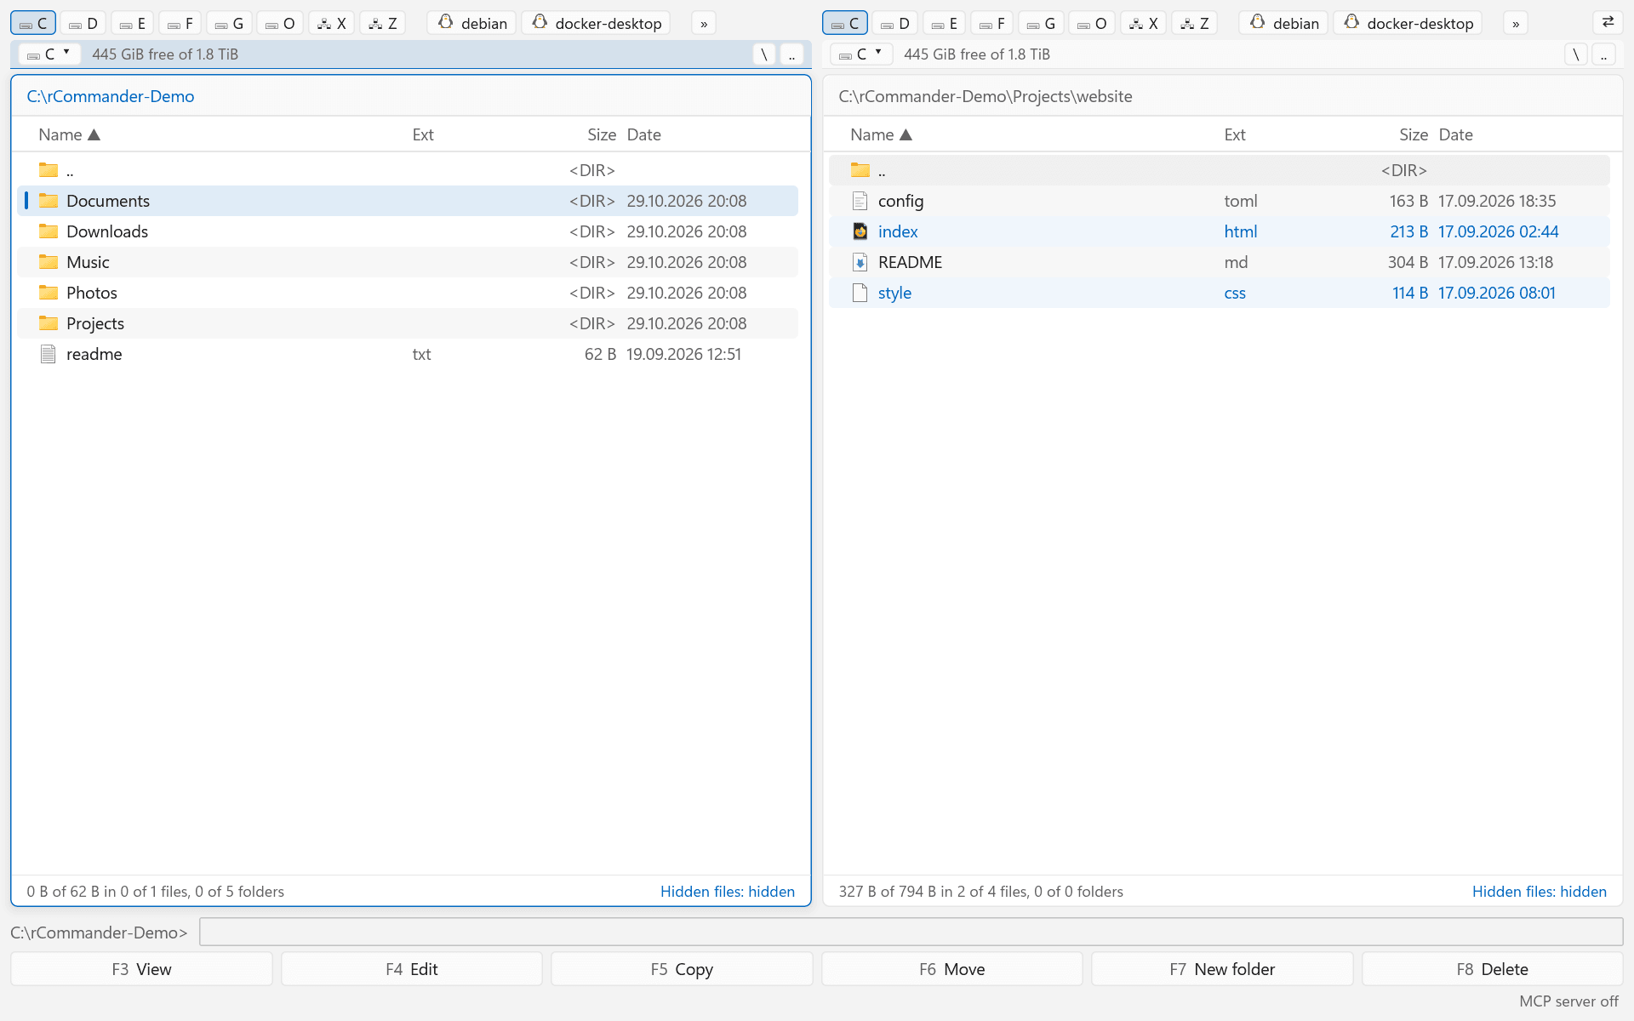This screenshot has height=1021, width=1634.
Task: Click the index html file icon
Action: point(860,231)
